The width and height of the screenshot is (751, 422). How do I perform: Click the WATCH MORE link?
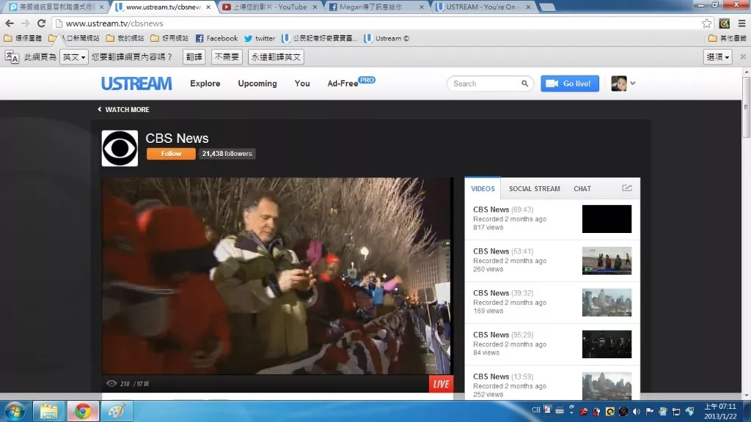pos(123,110)
